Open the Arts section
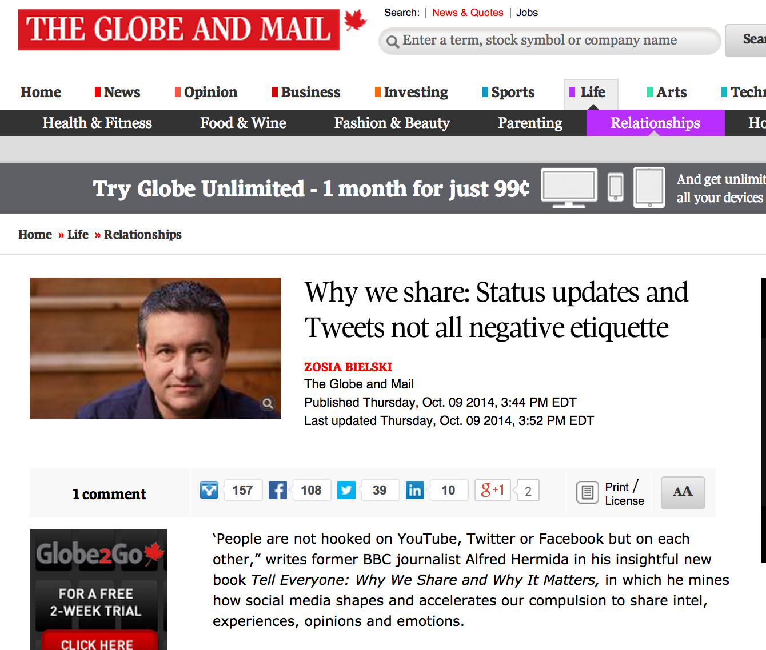The width and height of the screenshot is (766, 650). click(667, 93)
